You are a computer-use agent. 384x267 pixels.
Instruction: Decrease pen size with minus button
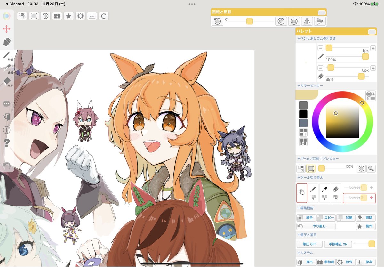[x=320, y=48]
